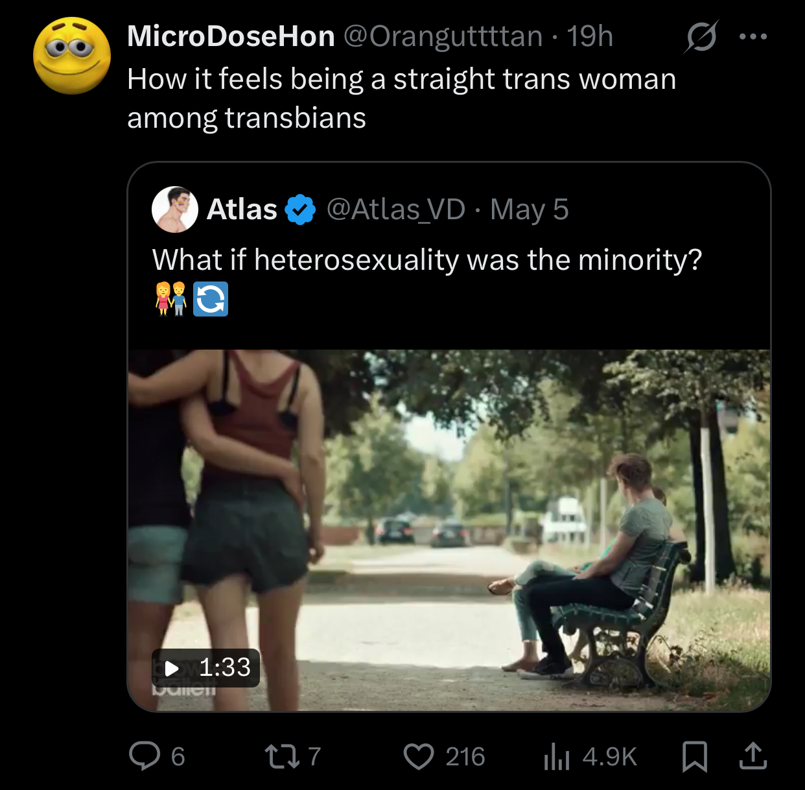Open the @Oranguttttan handle link
The height and width of the screenshot is (790, 805).
(x=443, y=36)
